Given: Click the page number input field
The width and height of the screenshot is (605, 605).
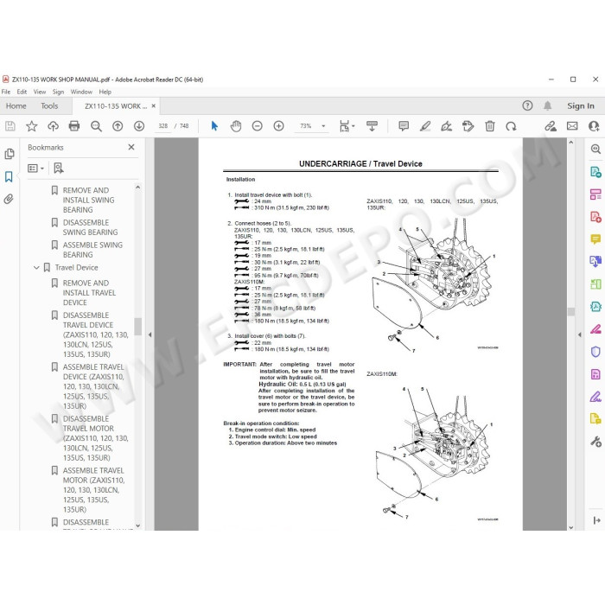Looking at the screenshot, I should (x=162, y=126).
